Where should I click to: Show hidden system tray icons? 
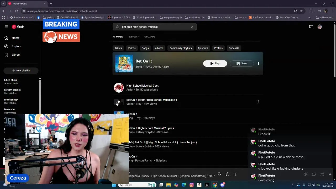293,185
